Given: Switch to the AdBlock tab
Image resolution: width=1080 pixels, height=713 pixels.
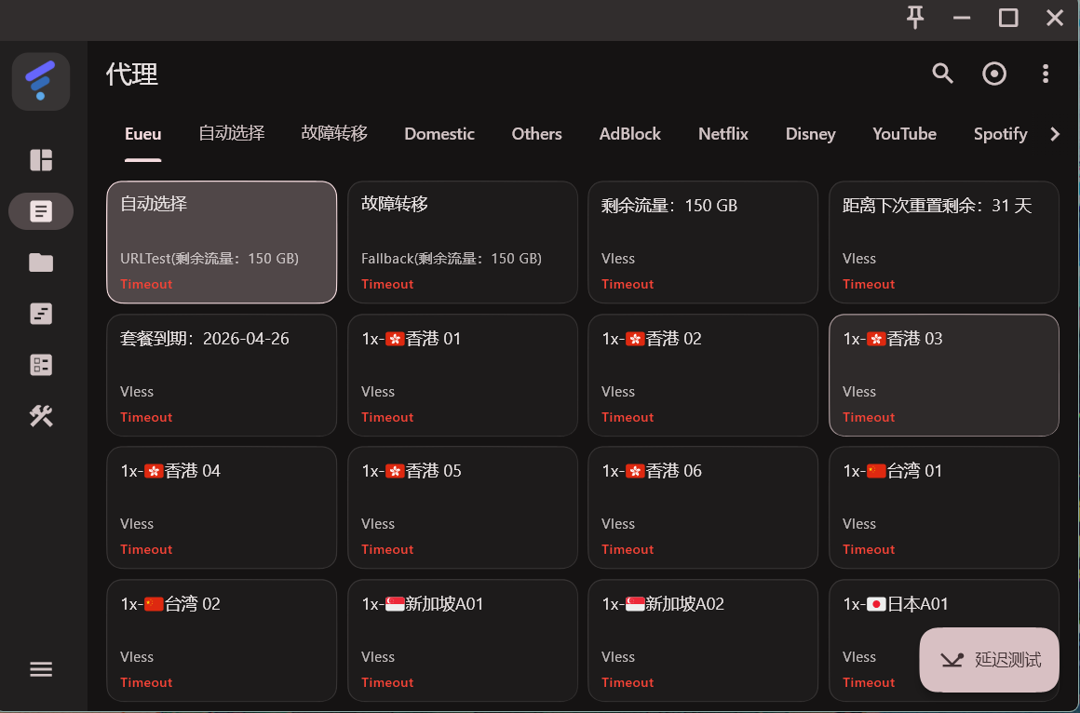Looking at the screenshot, I should point(629,134).
